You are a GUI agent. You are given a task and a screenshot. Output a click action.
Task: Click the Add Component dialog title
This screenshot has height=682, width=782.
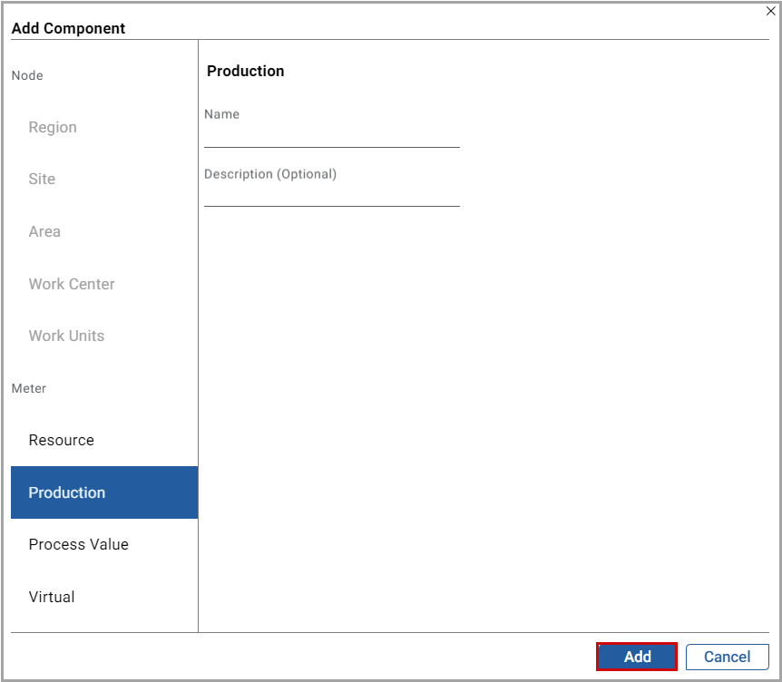[x=69, y=28]
